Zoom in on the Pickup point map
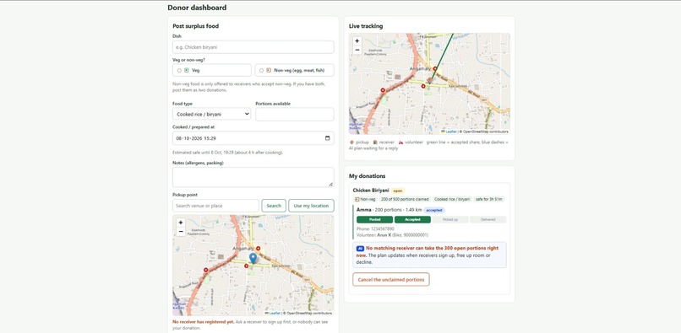Image resolution: width=681 pixels, height=333 pixels. pyautogui.click(x=181, y=223)
